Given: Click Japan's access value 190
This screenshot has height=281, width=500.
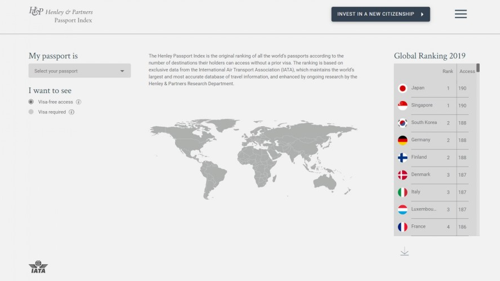Looking at the screenshot, I should point(462,88).
